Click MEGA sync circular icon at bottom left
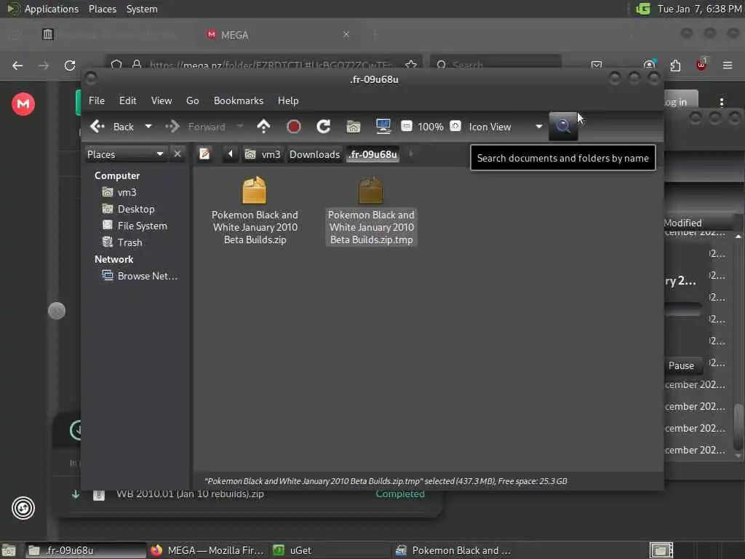 23,508
